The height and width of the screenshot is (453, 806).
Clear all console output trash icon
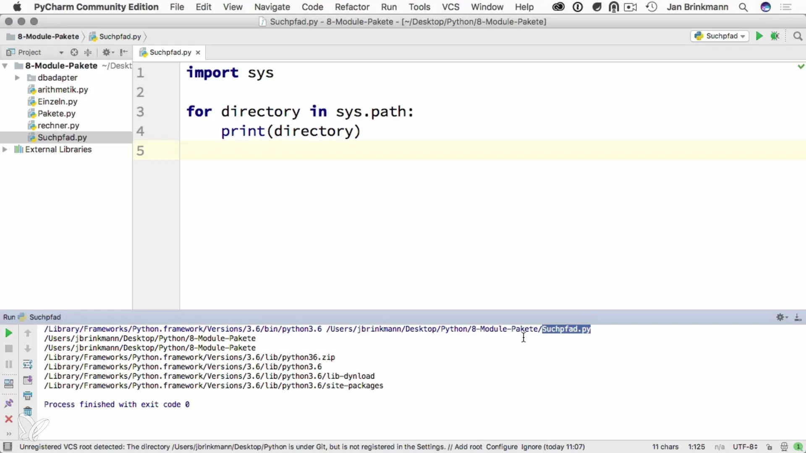click(28, 411)
